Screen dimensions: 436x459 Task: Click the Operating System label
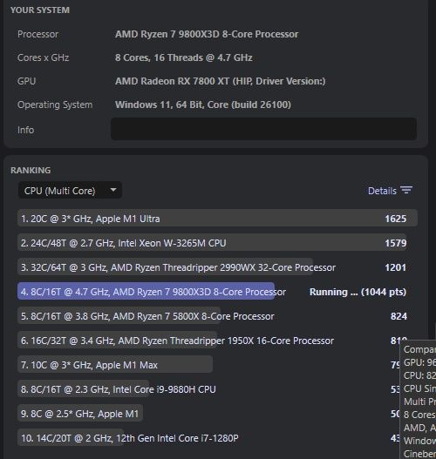pyautogui.click(x=55, y=105)
